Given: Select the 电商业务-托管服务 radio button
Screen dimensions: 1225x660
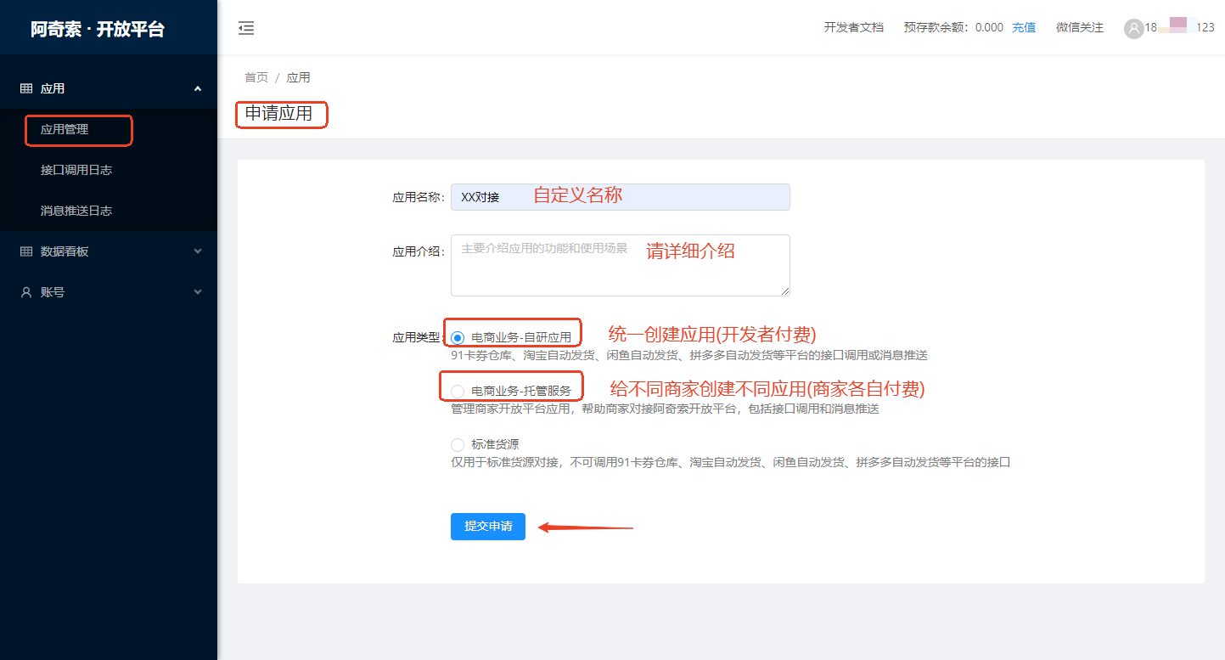Looking at the screenshot, I should click(458, 391).
